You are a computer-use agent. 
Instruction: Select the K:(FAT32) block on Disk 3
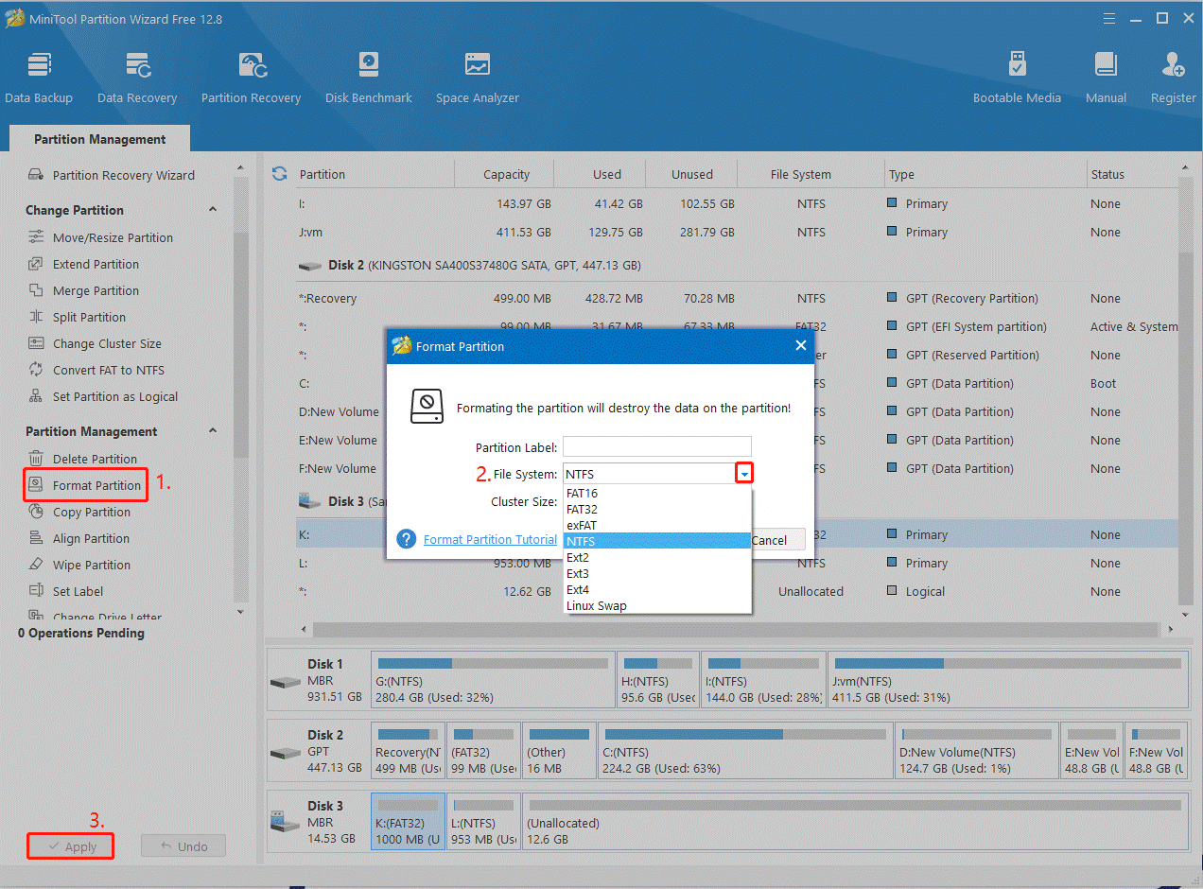tap(408, 822)
